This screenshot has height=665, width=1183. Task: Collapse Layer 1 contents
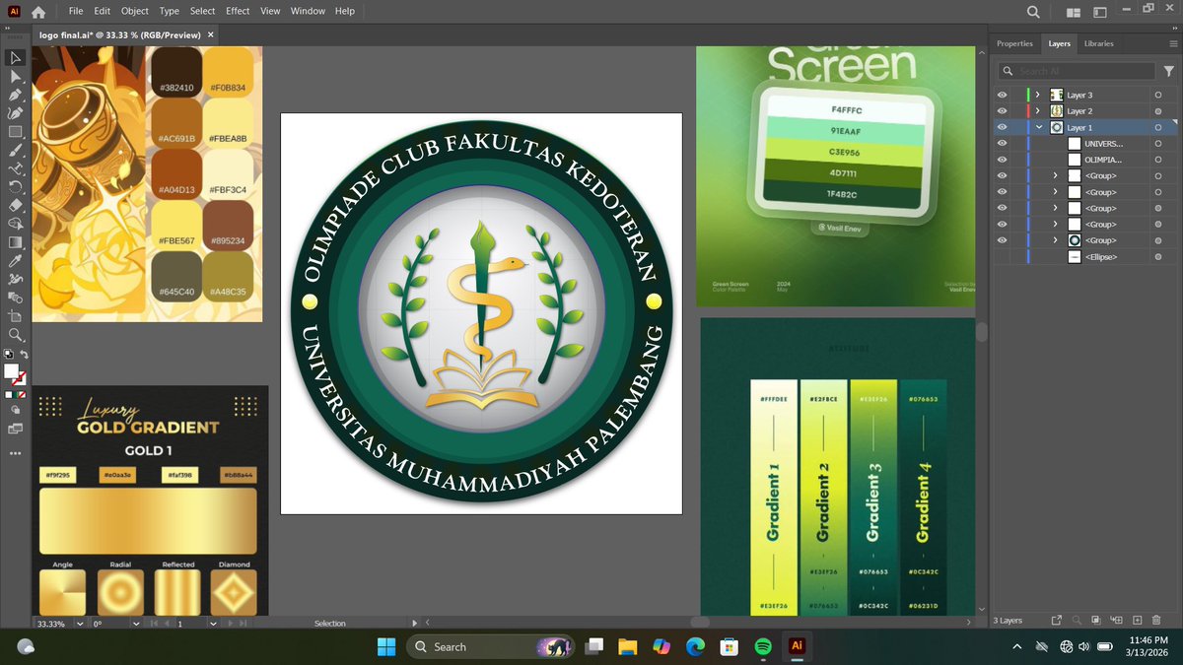(x=1038, y=127)
